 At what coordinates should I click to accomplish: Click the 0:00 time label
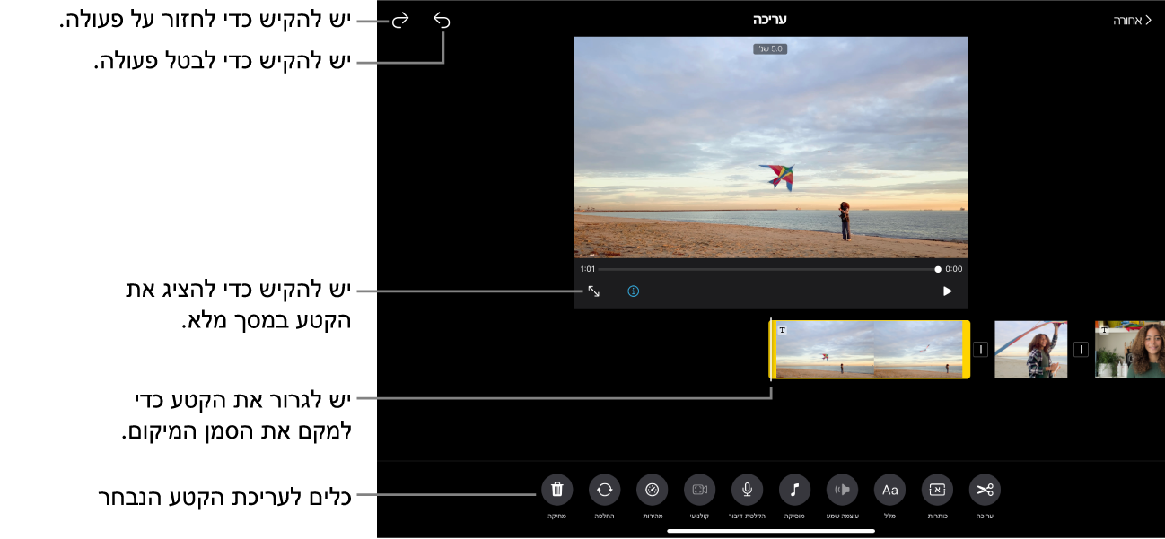954,269
